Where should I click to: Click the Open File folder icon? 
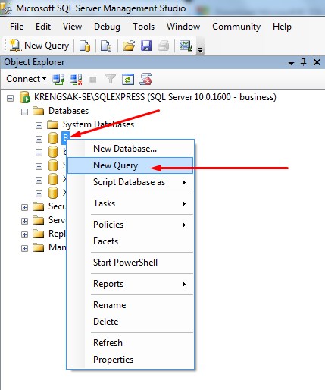(x=129, y=46)
